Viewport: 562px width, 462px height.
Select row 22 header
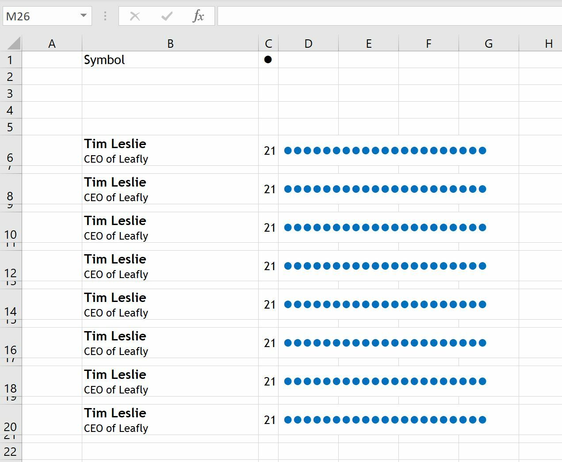pyautogui.click(x=11, y=452)
